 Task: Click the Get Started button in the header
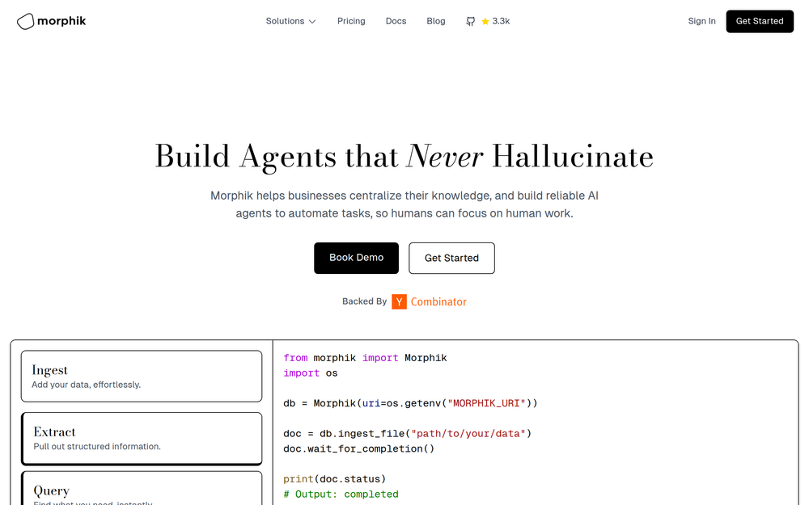[x=760, y=21]
